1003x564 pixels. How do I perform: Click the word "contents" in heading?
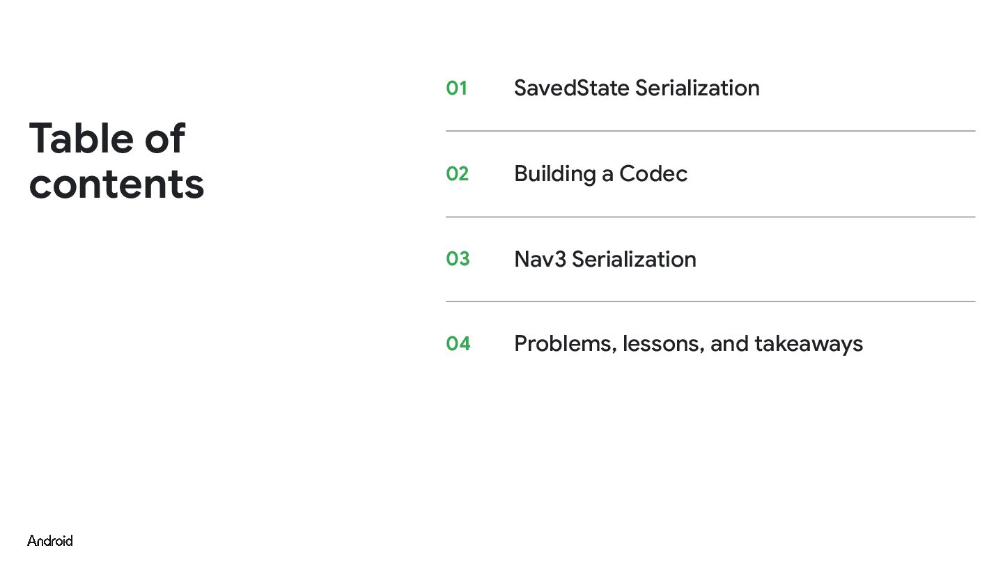[116, 184]
